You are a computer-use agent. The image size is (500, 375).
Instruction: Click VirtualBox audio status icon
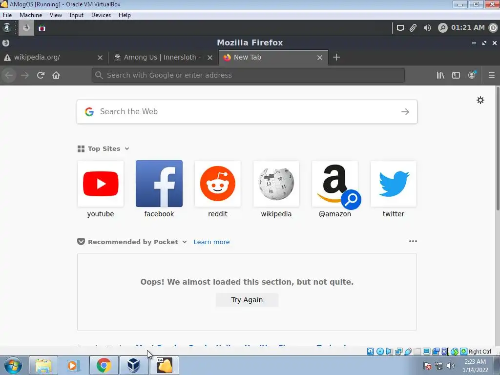click(389, 352)
